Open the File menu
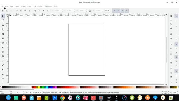 pyautogui.click(x=2, y=6)
